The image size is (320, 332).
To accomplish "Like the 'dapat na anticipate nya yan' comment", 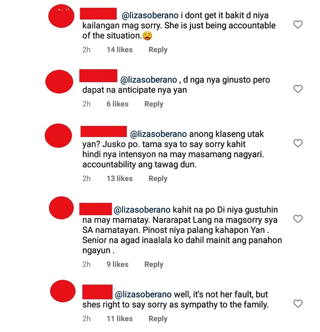I will [298, 89].
